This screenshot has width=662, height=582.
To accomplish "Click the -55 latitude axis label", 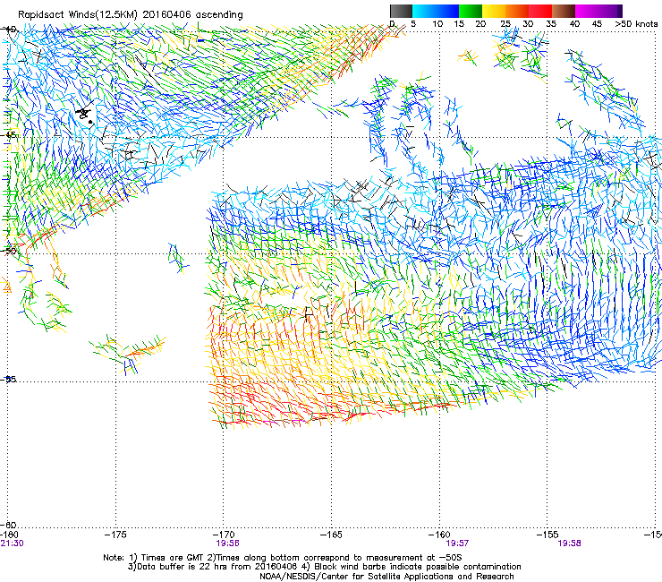I will [x=8, y=379].
